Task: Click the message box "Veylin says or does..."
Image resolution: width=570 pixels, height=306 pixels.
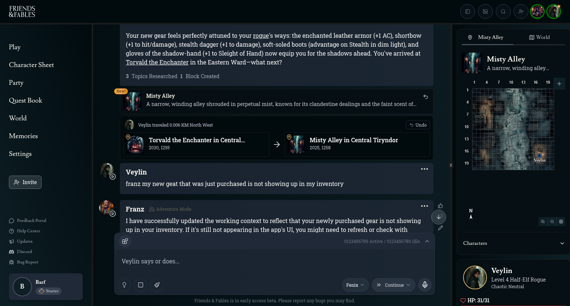Action: (275, 261)
